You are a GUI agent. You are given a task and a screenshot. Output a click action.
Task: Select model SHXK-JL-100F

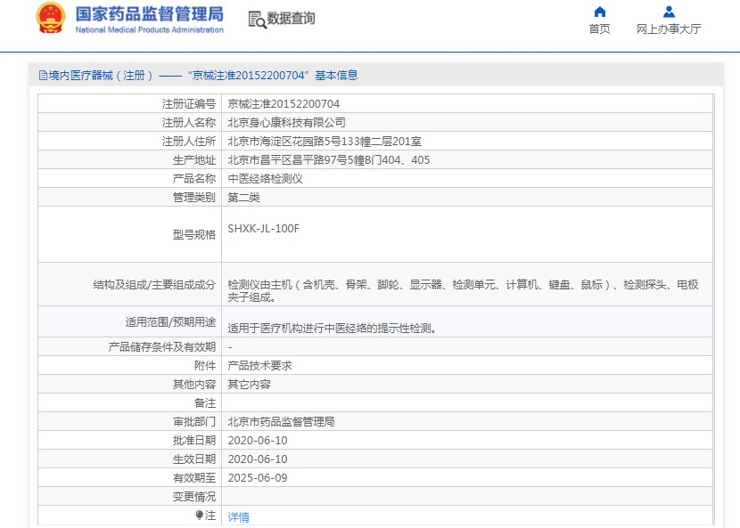tap(263, 229)
